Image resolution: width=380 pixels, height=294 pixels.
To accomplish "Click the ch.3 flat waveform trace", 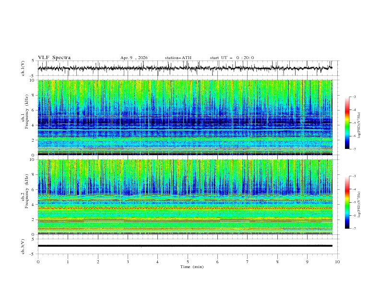I will pos(185,246).
